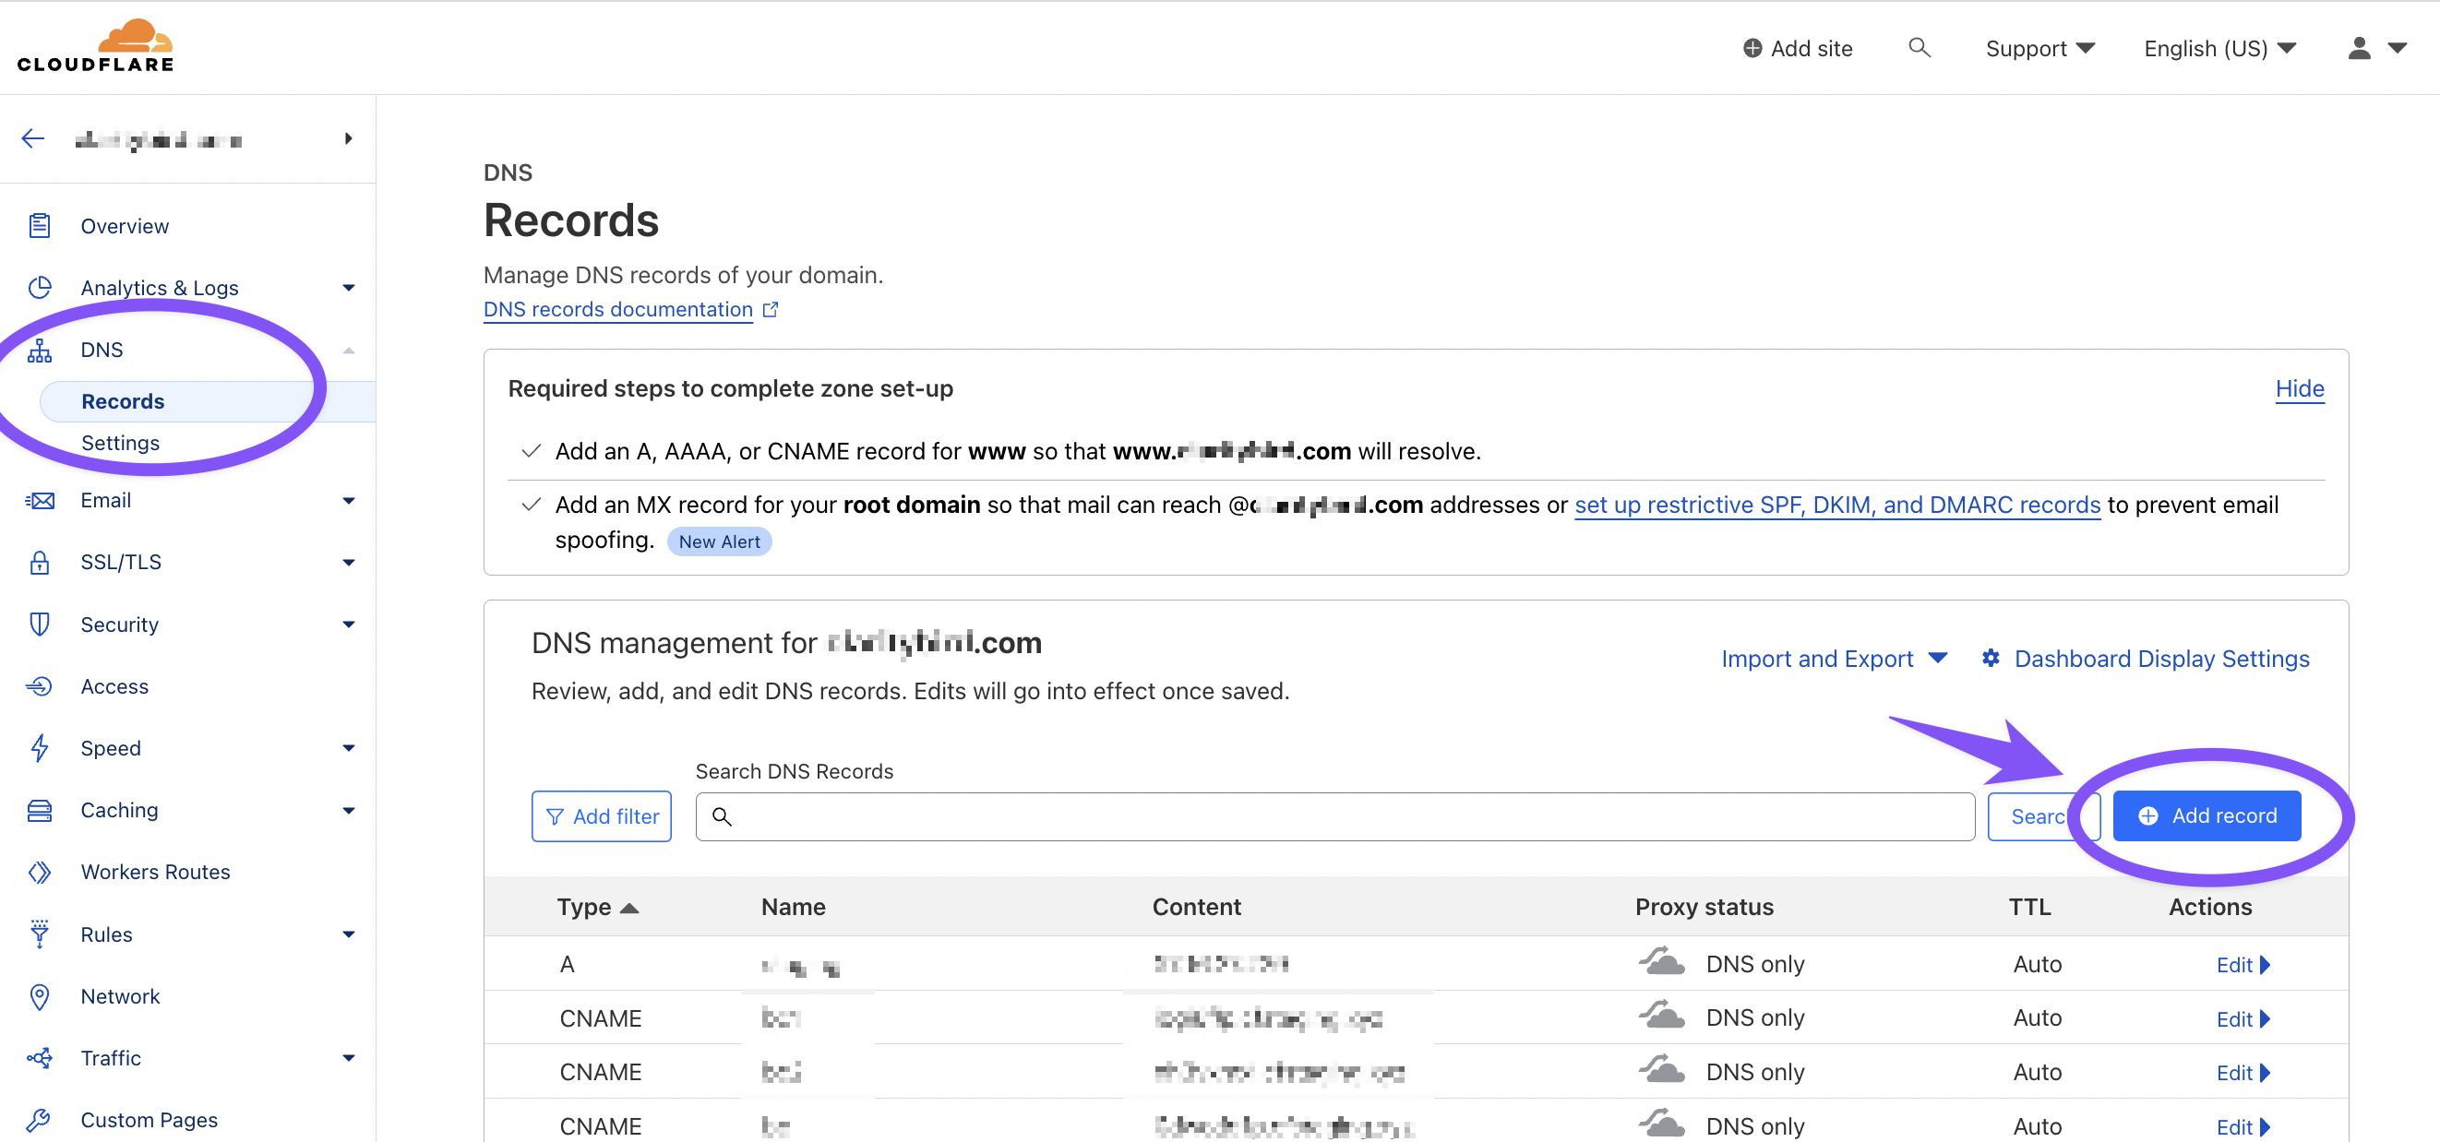
Task: Open Dashboard Display Settings
Action: (x=2161, y=658)
